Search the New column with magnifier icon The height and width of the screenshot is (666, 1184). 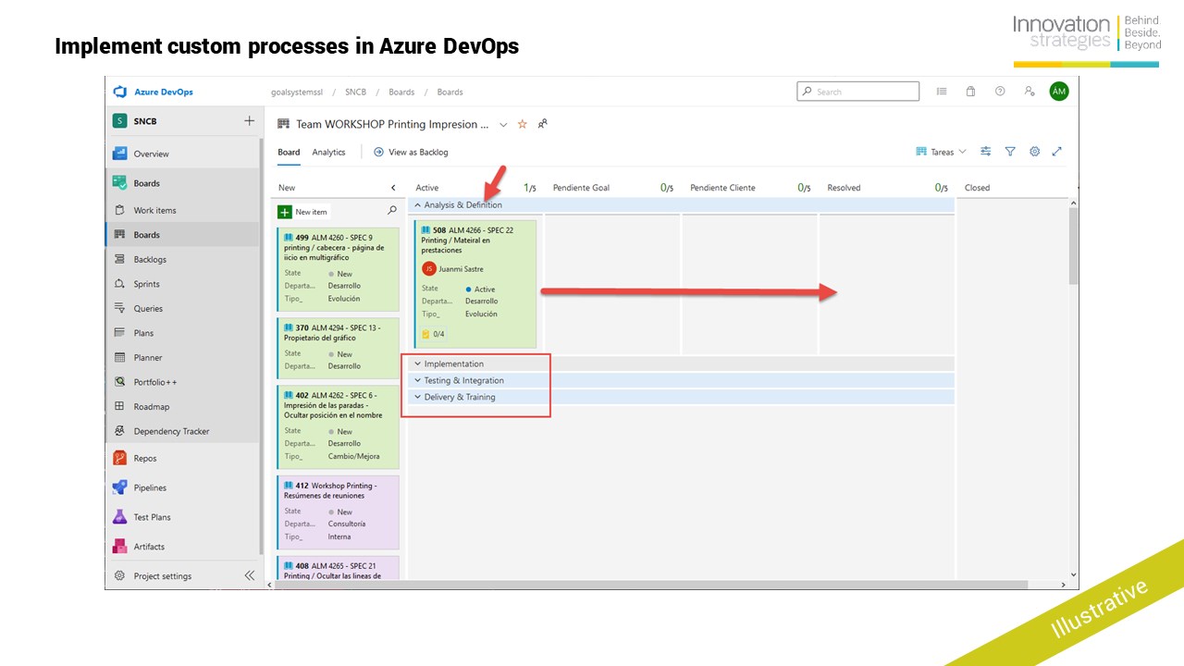pyautogui.click(x=392, y=211)
